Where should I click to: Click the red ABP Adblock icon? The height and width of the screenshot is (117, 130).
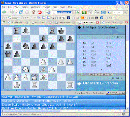pos(40,12)
